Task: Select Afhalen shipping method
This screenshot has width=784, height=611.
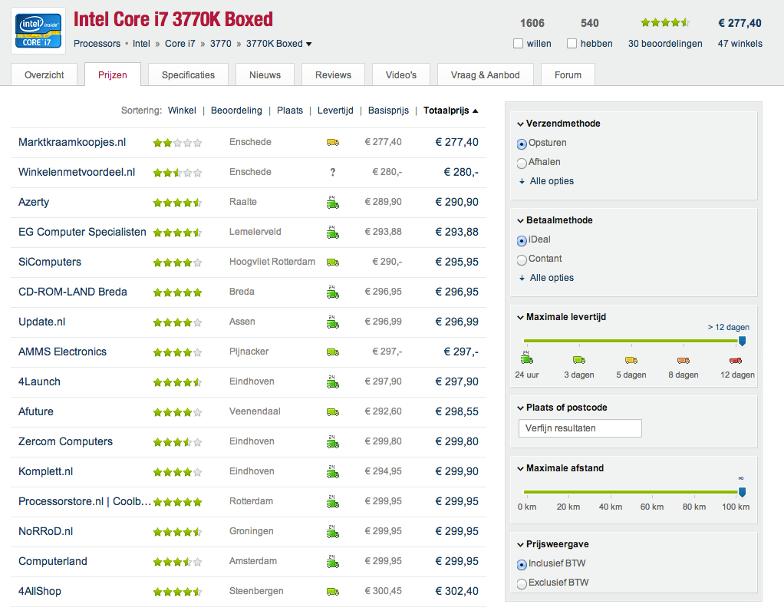Action: click(522, 163)
